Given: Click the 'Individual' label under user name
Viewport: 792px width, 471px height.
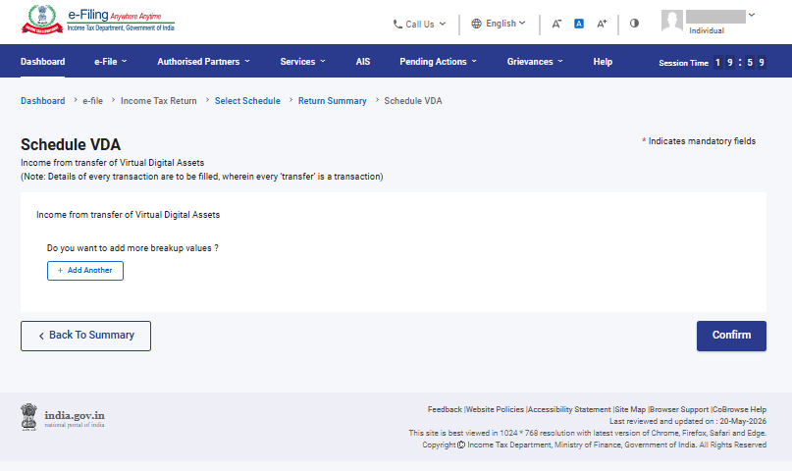Looking at the screenshot, I should pos(707,30).
